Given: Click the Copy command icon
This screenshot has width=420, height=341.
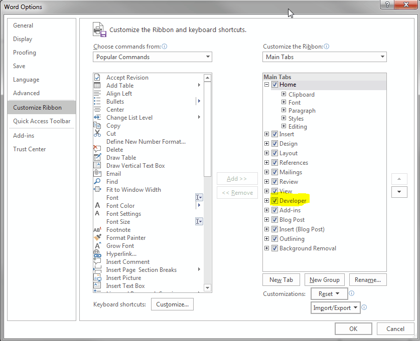Looking at the screenshot, I should (97, 126).
